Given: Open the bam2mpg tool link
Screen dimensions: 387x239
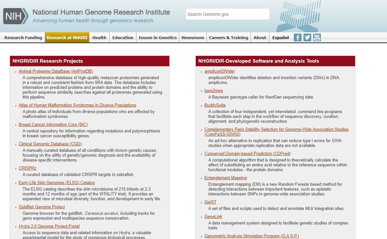Looking at the screenshot, I should (213, 91).
